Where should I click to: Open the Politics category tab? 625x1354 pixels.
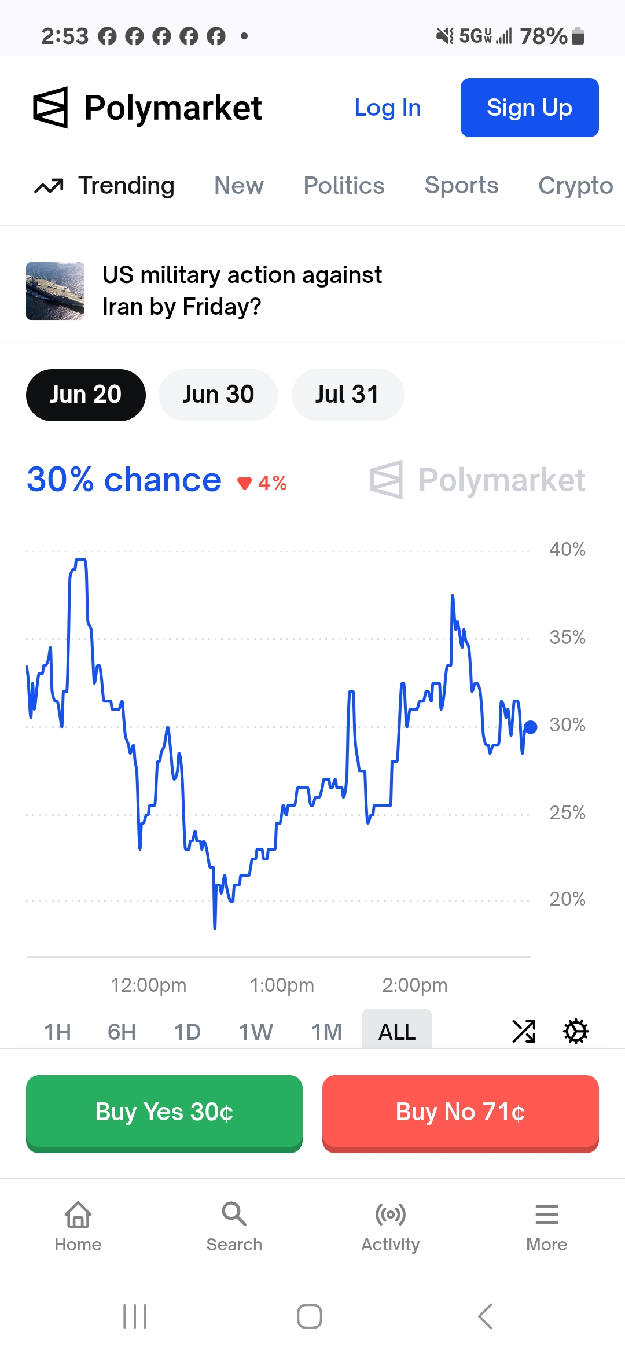tap(344, 186)
